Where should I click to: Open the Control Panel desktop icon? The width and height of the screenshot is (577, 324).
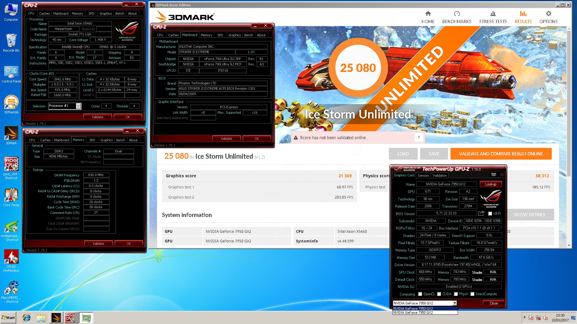11,74
